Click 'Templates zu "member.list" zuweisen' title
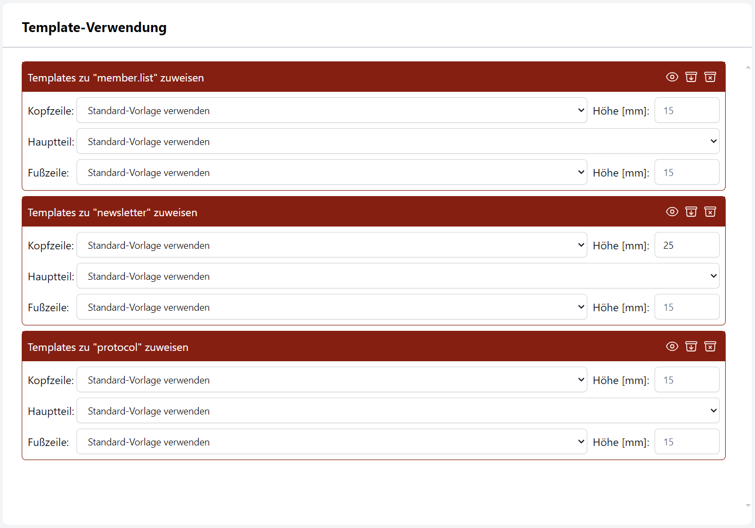The image size is (755, 528). [116, 78]
